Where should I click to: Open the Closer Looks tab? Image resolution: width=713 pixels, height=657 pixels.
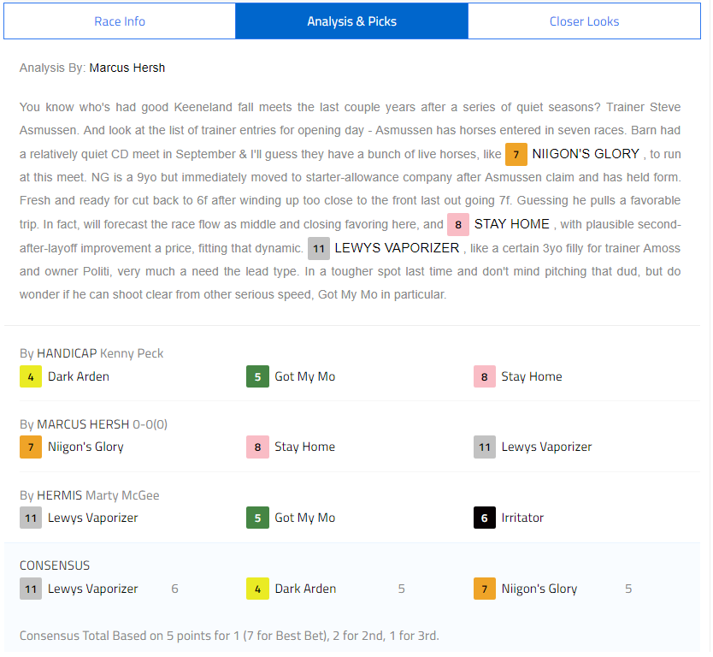[584, 21]
